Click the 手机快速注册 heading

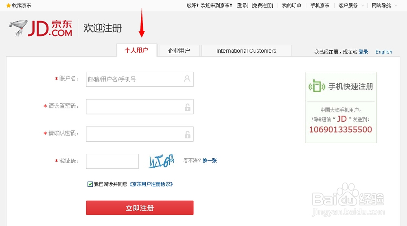pos(351,86)
